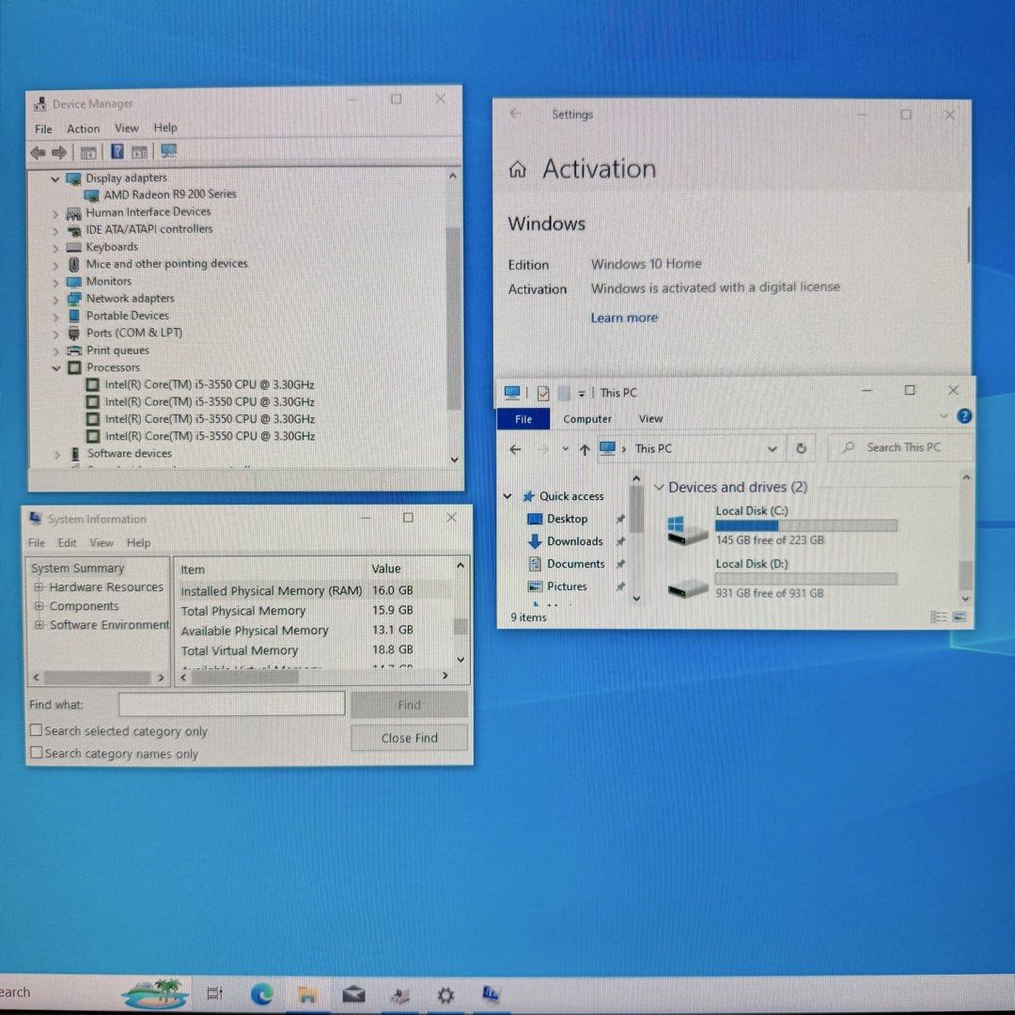Image resolution: width=1015 pixels, height=1015 pixels.
Task: Collapse the Devices and drives group
Action: 658,488
